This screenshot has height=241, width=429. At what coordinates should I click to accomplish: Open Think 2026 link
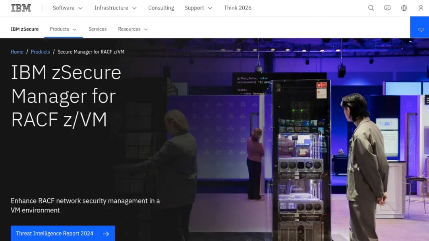(x=238, y=8)
